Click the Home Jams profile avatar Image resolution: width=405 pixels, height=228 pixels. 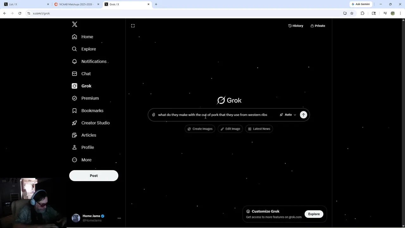click(x=76, y=218)
